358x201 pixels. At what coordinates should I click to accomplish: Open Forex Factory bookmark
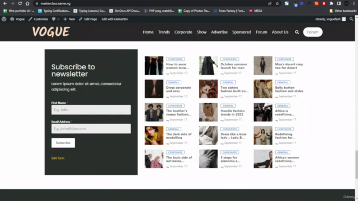pyautogui.click(x=229, y=11)
